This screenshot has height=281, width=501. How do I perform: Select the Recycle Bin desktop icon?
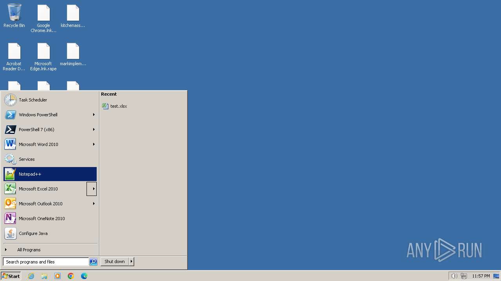click(14, 16)
